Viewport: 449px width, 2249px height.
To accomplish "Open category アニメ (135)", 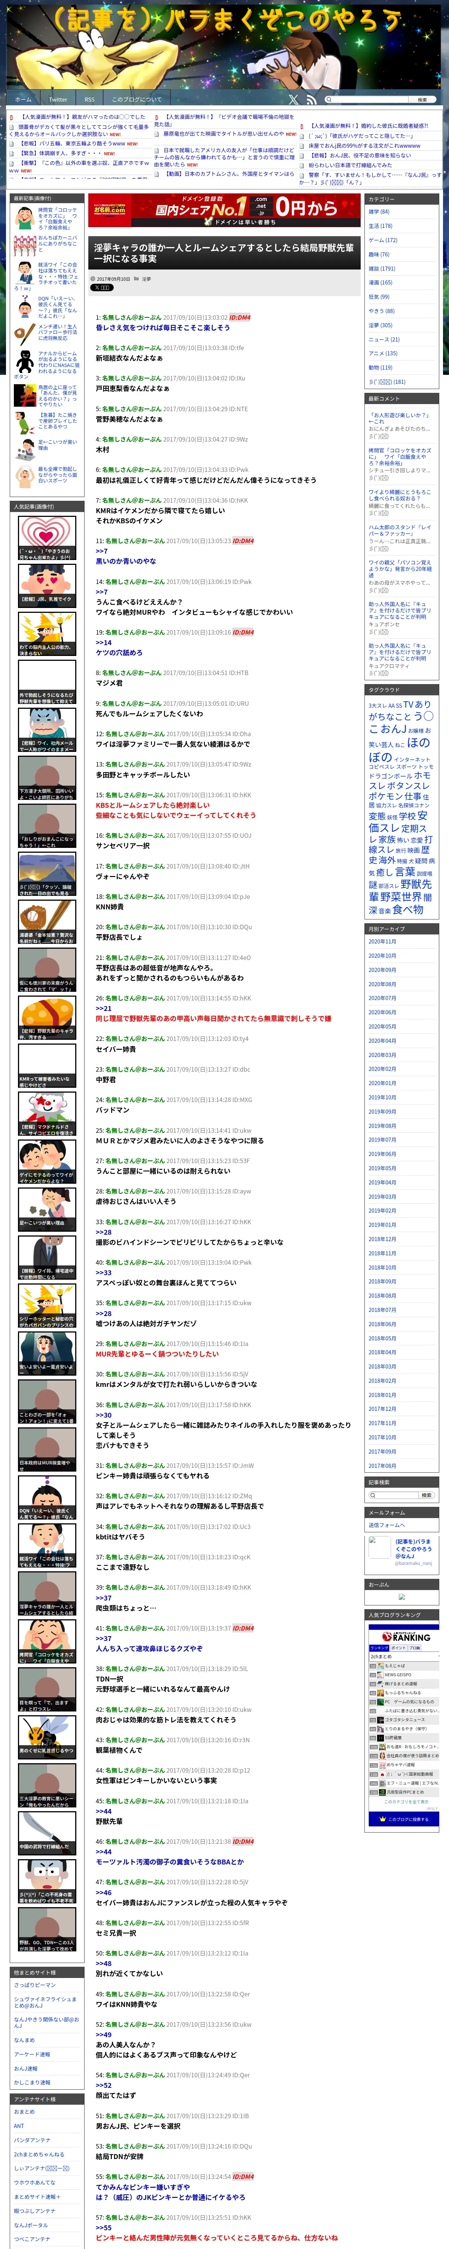I will pos(382,353).
